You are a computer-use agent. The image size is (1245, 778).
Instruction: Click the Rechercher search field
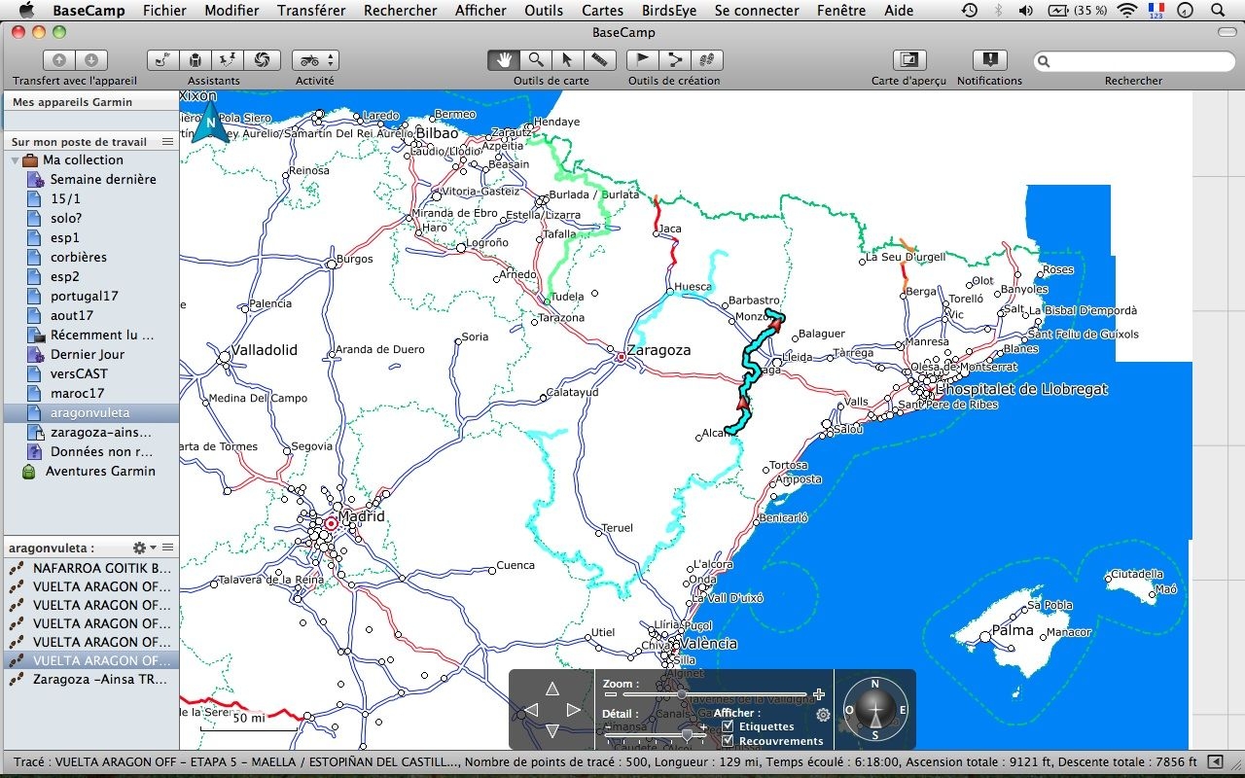tap(1133, 60)
